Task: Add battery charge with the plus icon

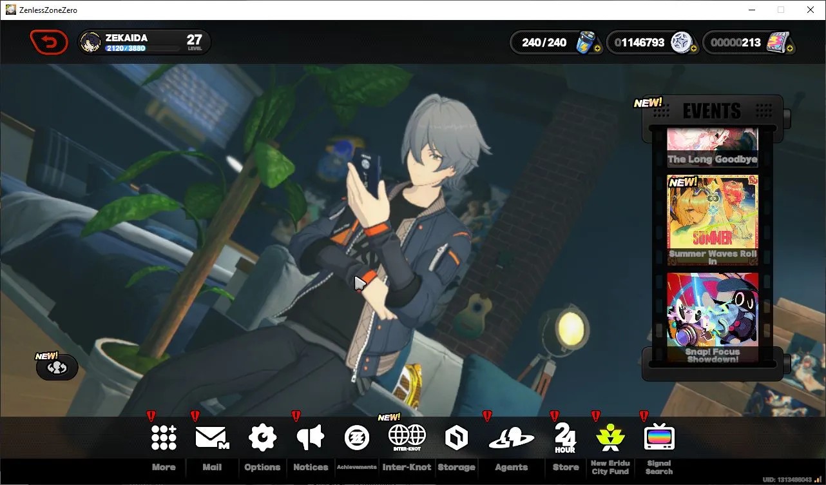Action: click(597, 48)
